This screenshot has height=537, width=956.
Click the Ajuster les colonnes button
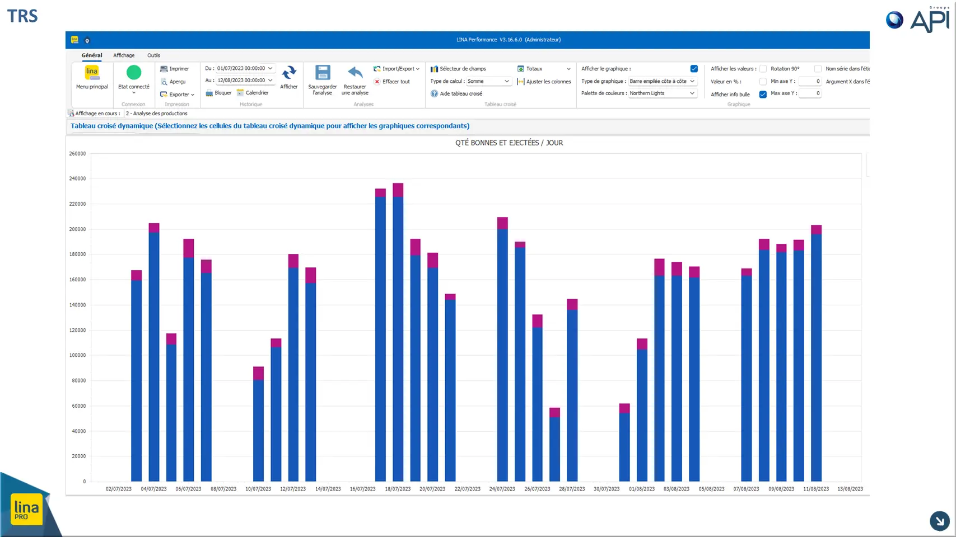544,82
